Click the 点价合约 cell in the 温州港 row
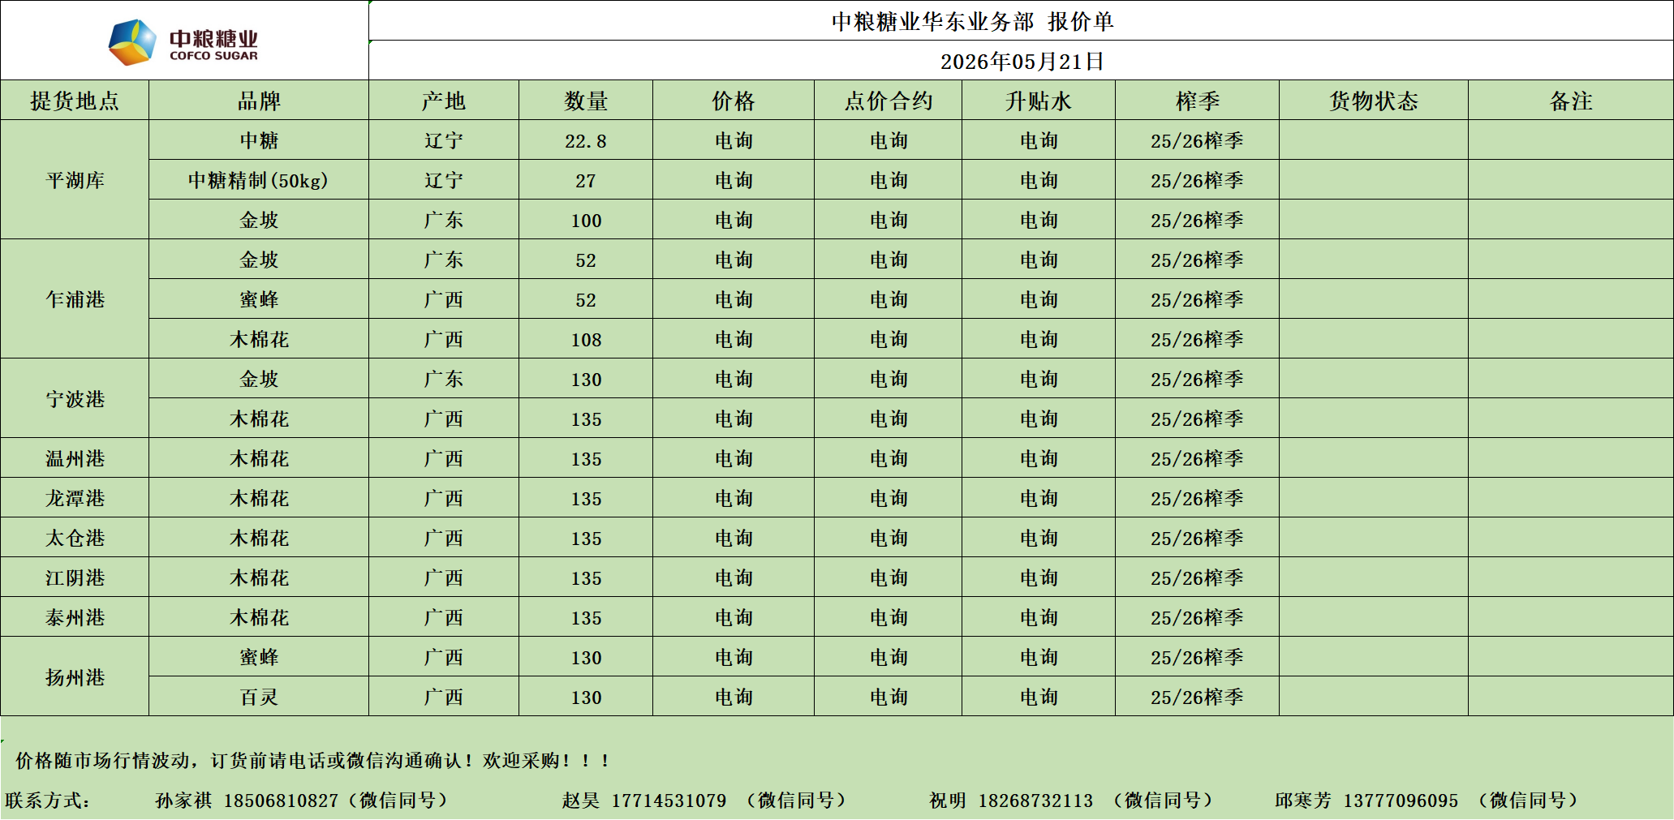The image size is (1674, 820). [889, 458]
